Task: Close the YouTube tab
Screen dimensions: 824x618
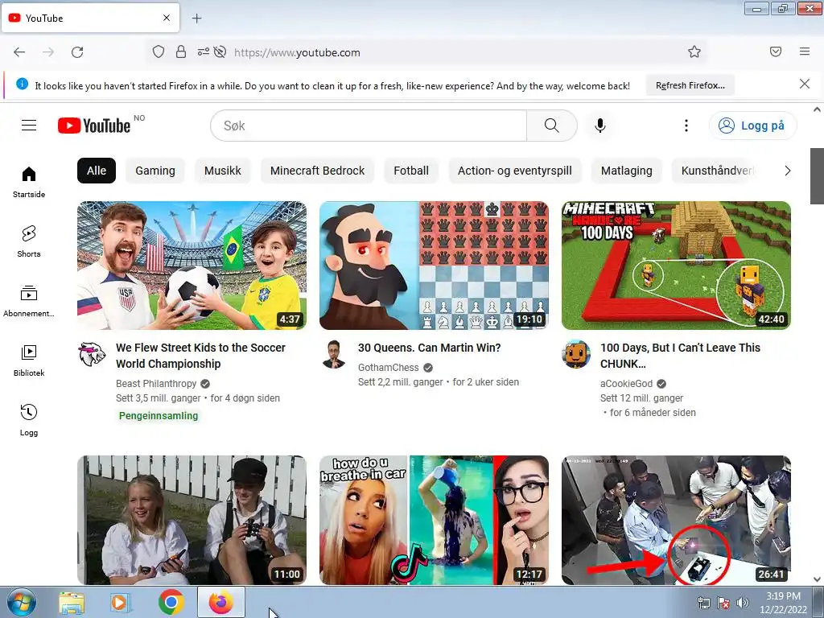Action: [x=167, y=18]
